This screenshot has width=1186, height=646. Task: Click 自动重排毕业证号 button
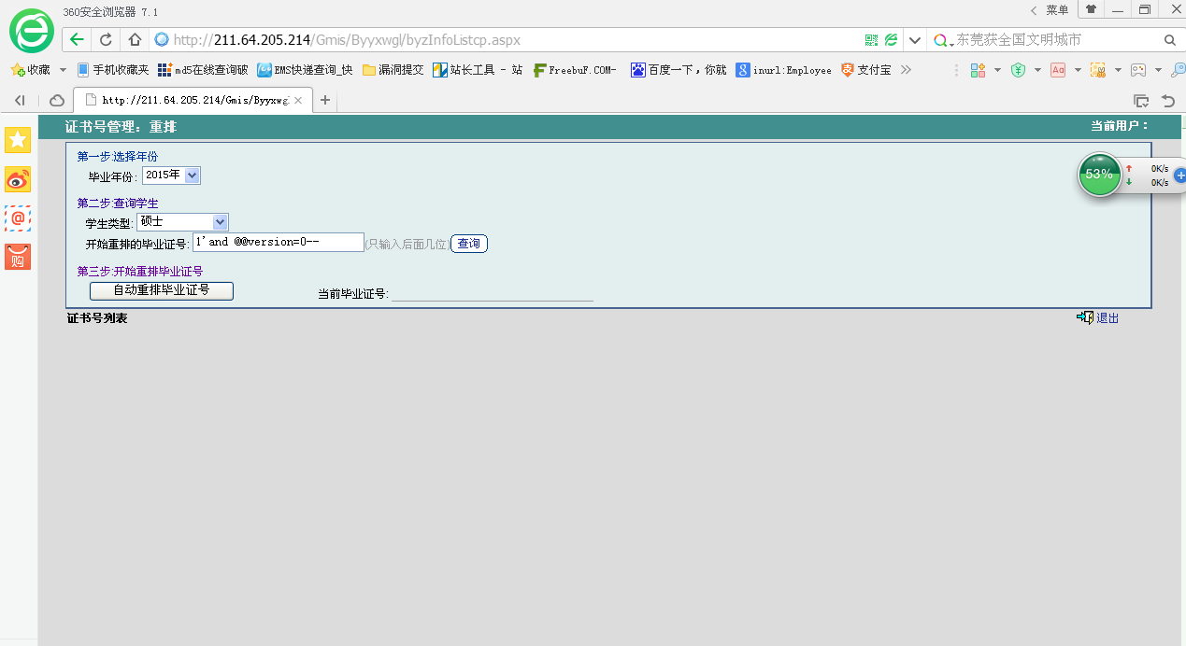tap(162, 290)
